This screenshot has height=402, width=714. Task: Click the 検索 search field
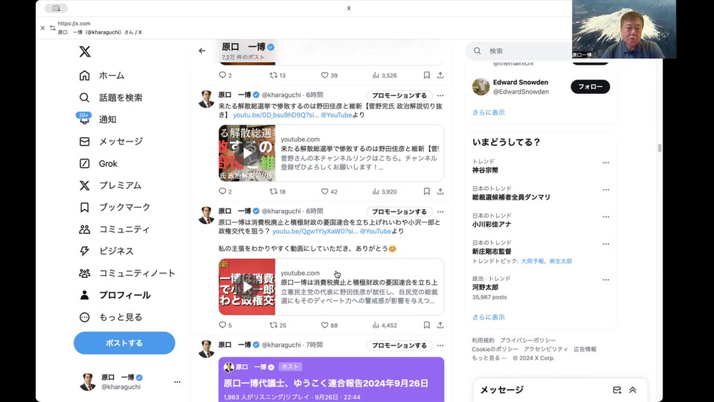(519, 51)
